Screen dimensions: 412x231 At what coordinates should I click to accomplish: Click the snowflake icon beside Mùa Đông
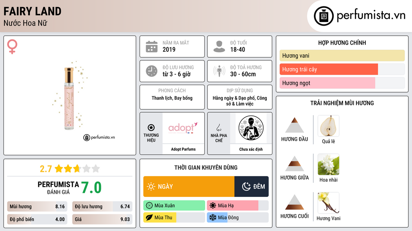click(213, 217)
